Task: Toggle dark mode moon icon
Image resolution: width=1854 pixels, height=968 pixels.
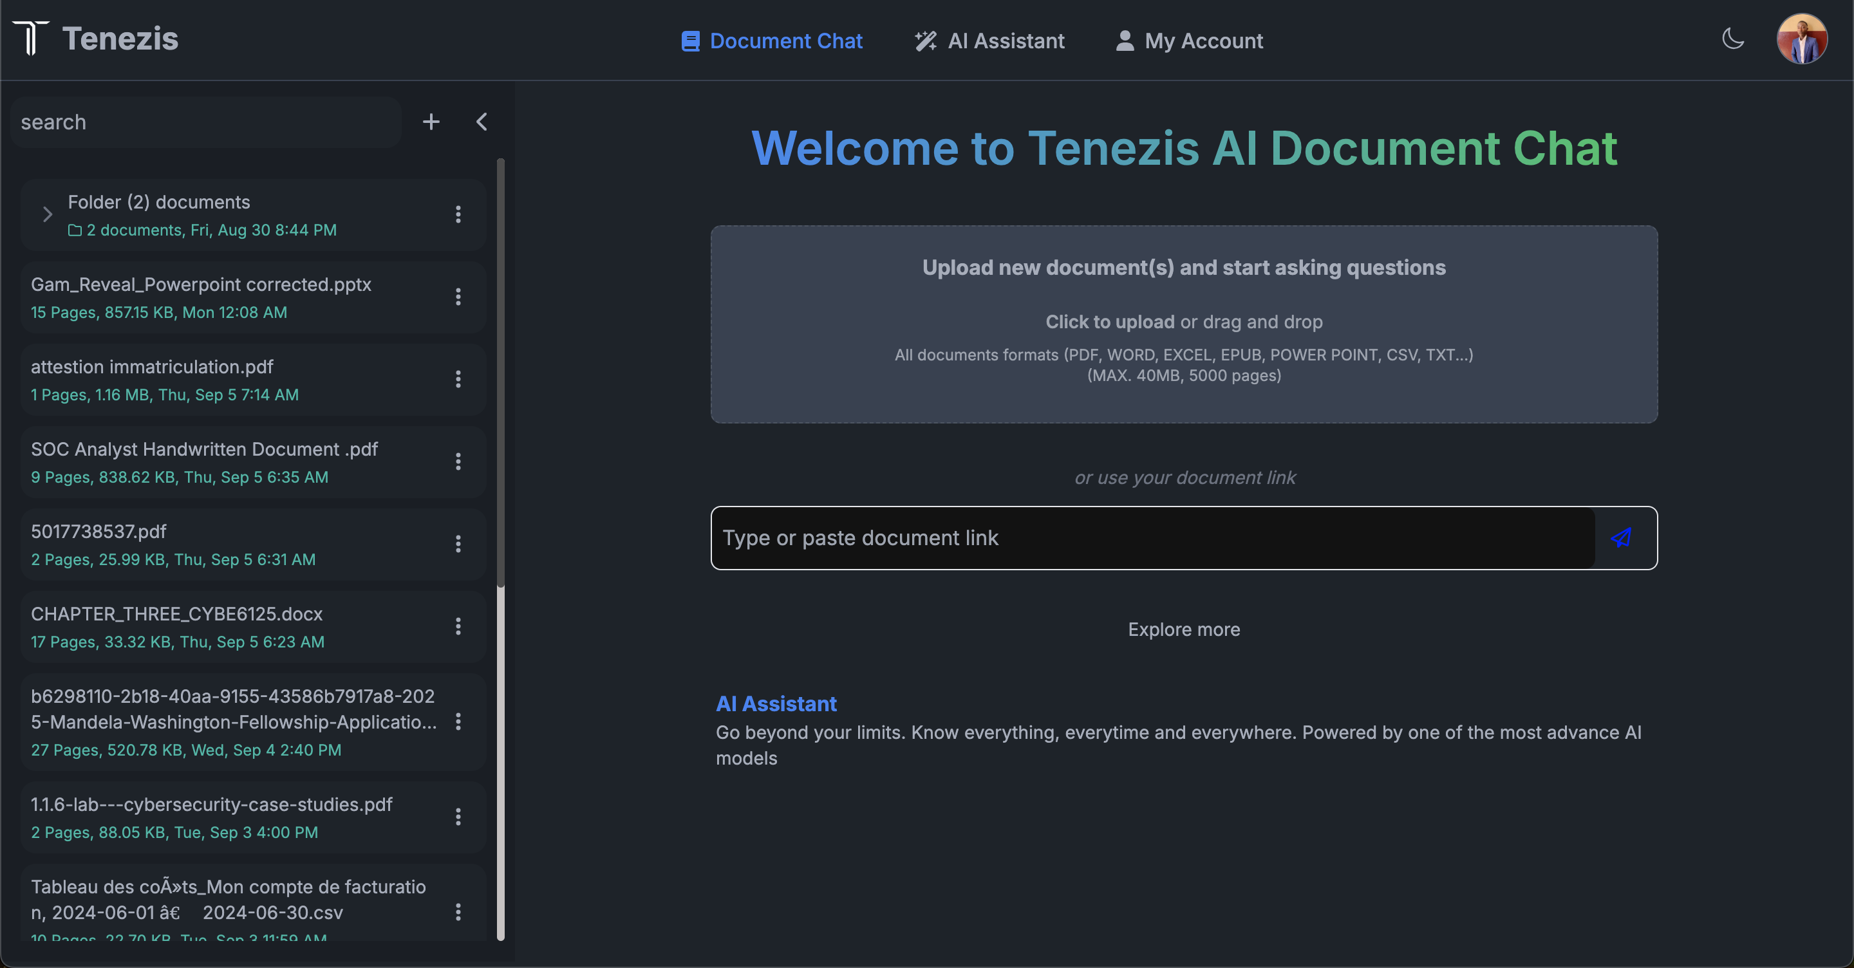Action: 1732,39
